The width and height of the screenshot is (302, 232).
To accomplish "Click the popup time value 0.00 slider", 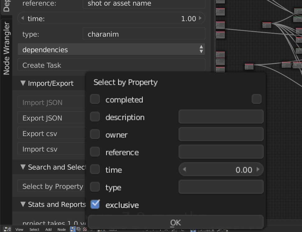I will [221, 170].
